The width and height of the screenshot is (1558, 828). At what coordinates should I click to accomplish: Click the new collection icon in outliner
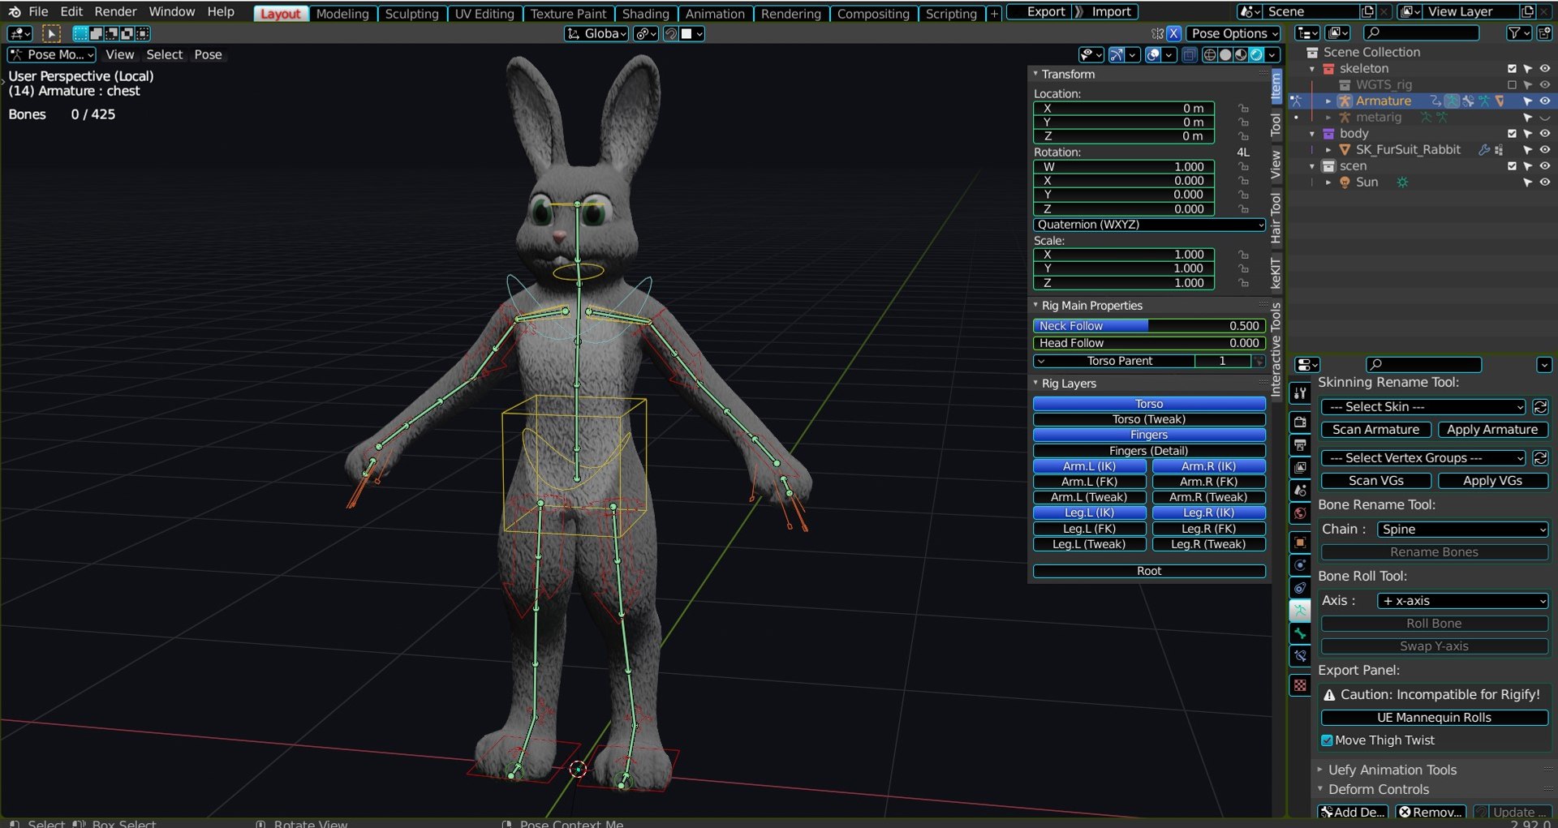click(1544, 33)
